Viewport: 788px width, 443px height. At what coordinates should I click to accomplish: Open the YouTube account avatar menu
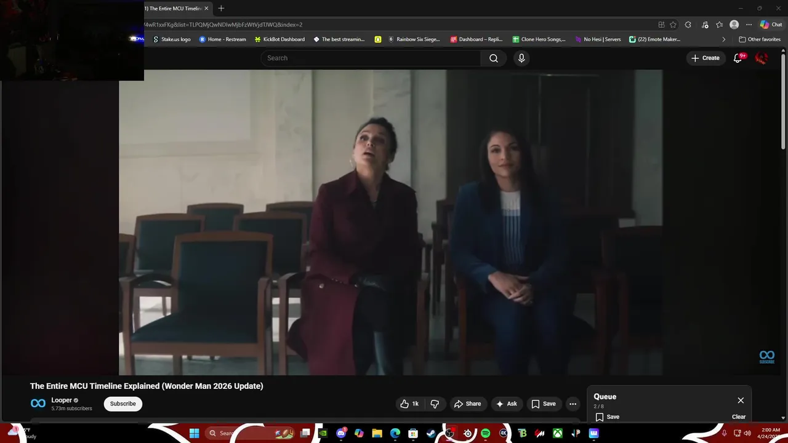pos(762,58)
